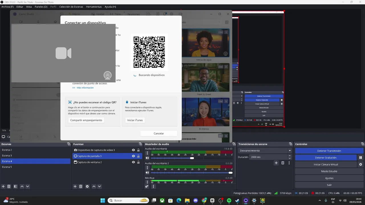This screenshot has height=205, width=365.
Task: Open the Colección de Escenas menu
Action: click(71, 7)
